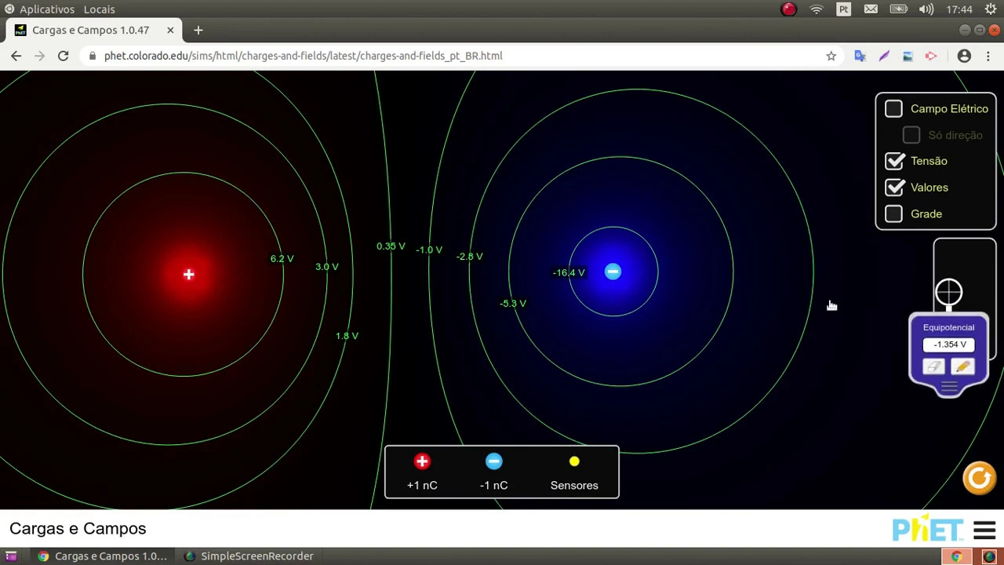Image resolution: width=1004 pixels, height=565 pixels.
Task: Uncheck the Valores checkbox
Action: coord(894,188)
